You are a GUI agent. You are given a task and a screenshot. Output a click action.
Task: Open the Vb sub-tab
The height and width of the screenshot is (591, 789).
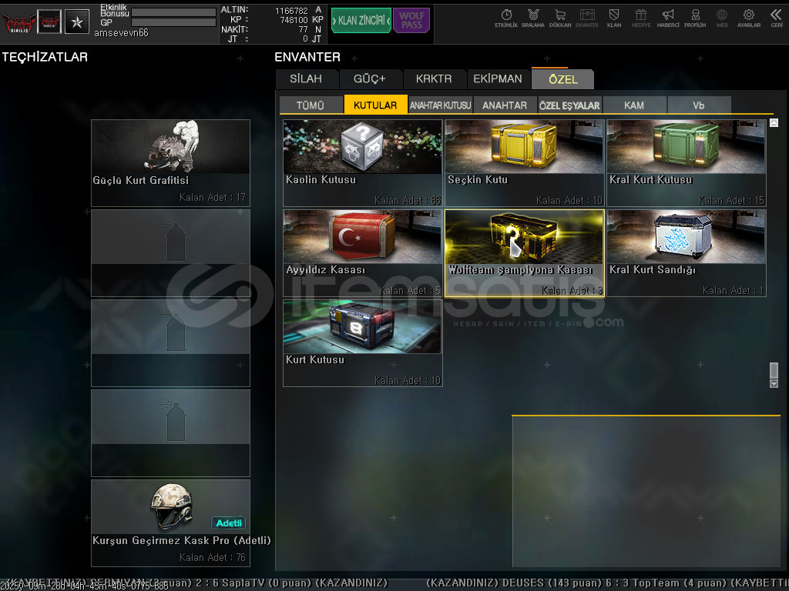pos(698,105)
